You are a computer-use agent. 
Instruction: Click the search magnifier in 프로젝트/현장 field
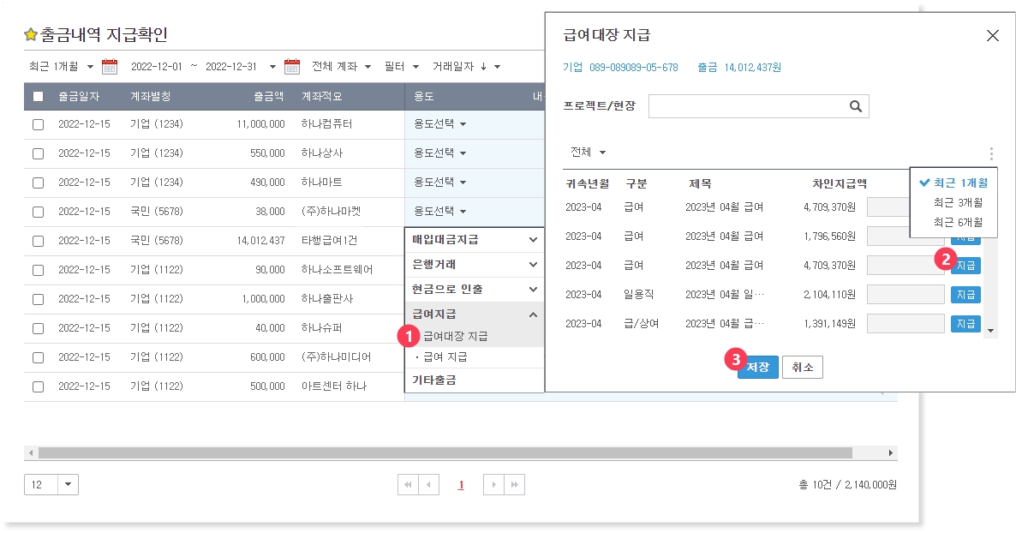(x=855, y=106)
